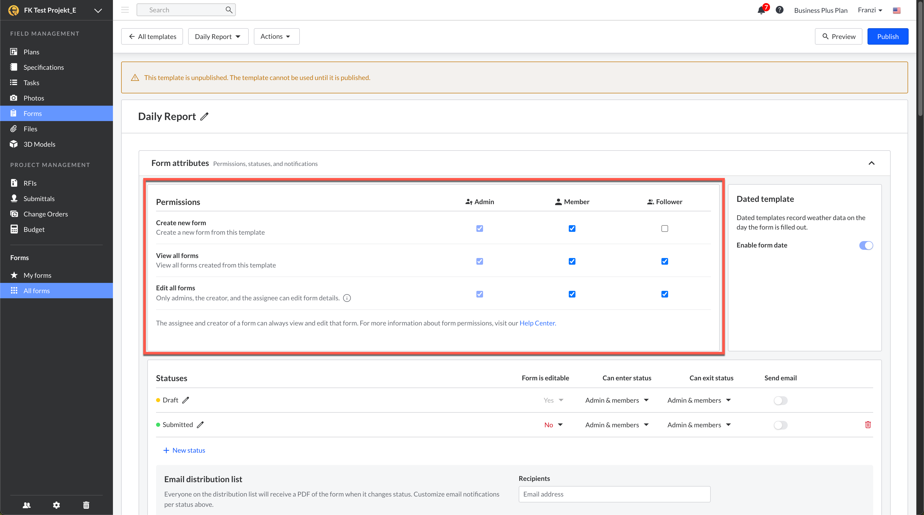Go to My forms in sidebar
This screenshot has width=924, height=515.
pos(37,275)
